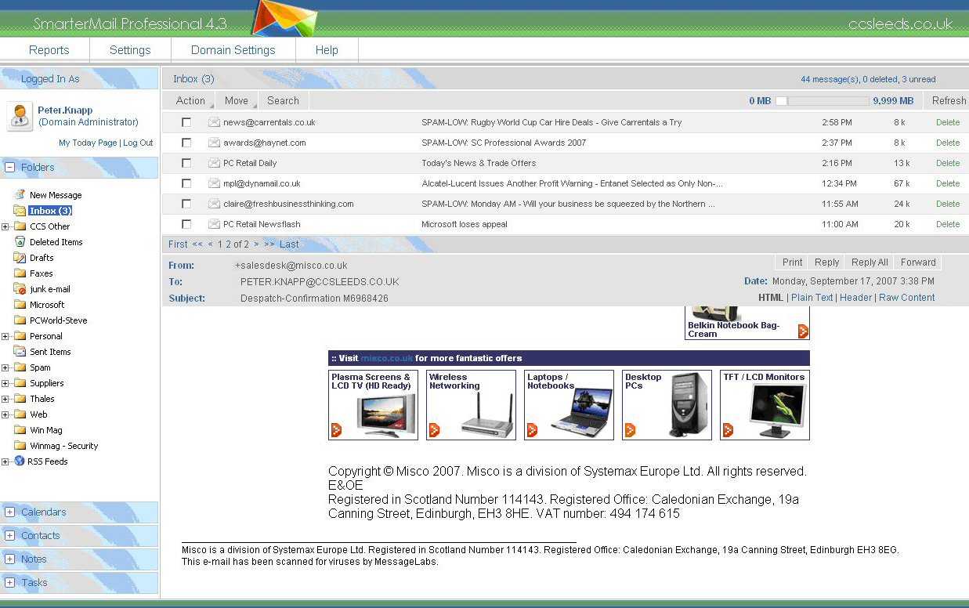Click the RSS Feeds globe icon

20,461
